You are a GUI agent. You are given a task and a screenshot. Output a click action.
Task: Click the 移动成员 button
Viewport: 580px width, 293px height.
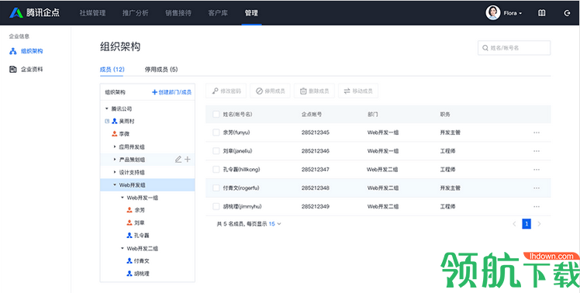click(358, 91)
